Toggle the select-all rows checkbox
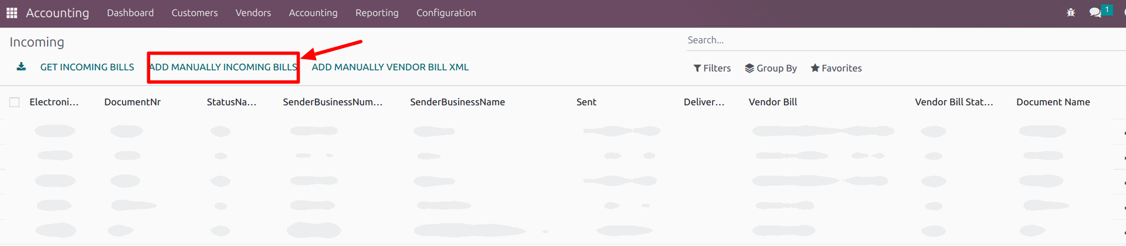 point(15,102)
